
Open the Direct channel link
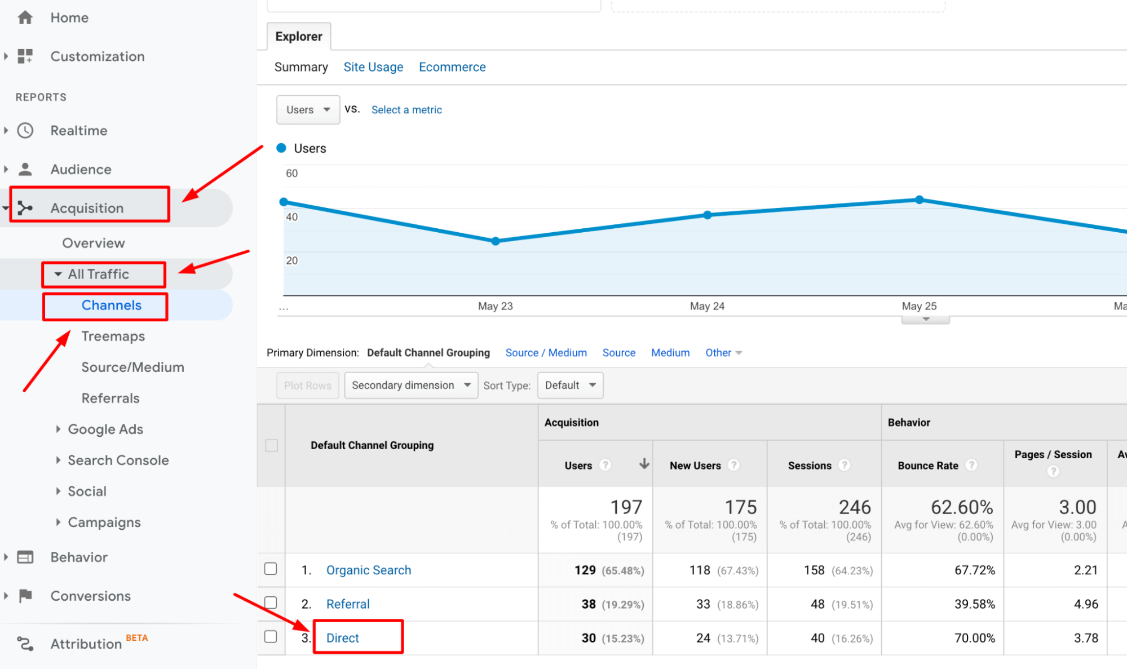pos(342,637)
